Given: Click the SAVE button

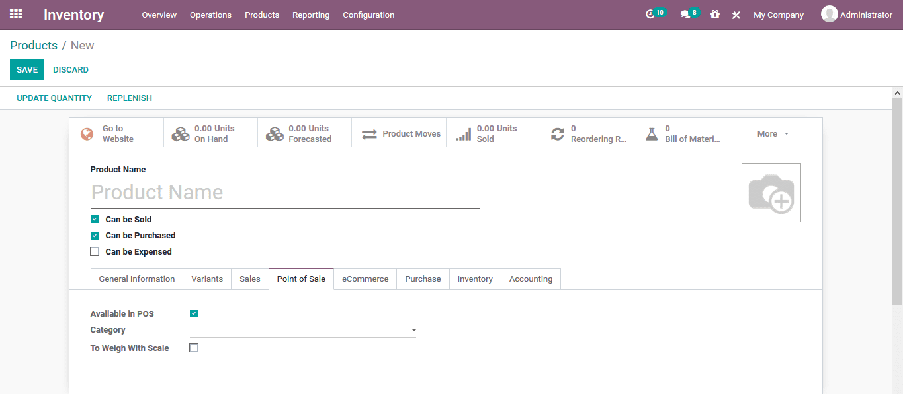Looking at the screenshot, I should [26, 69].
